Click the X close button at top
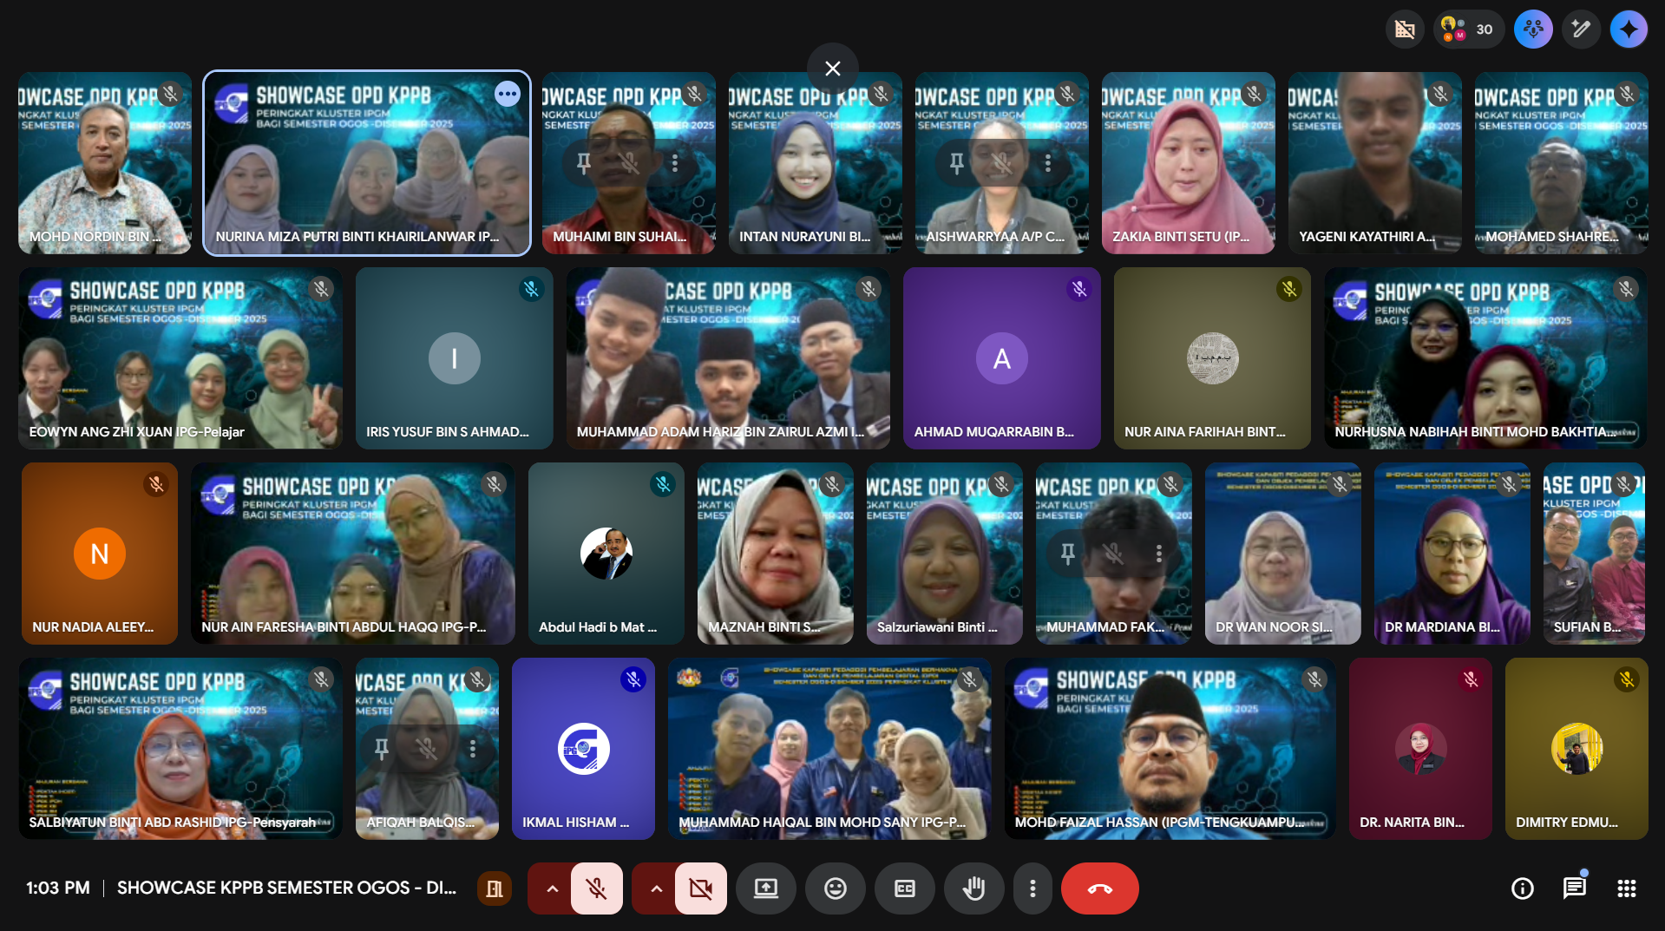 coord(832,69)
